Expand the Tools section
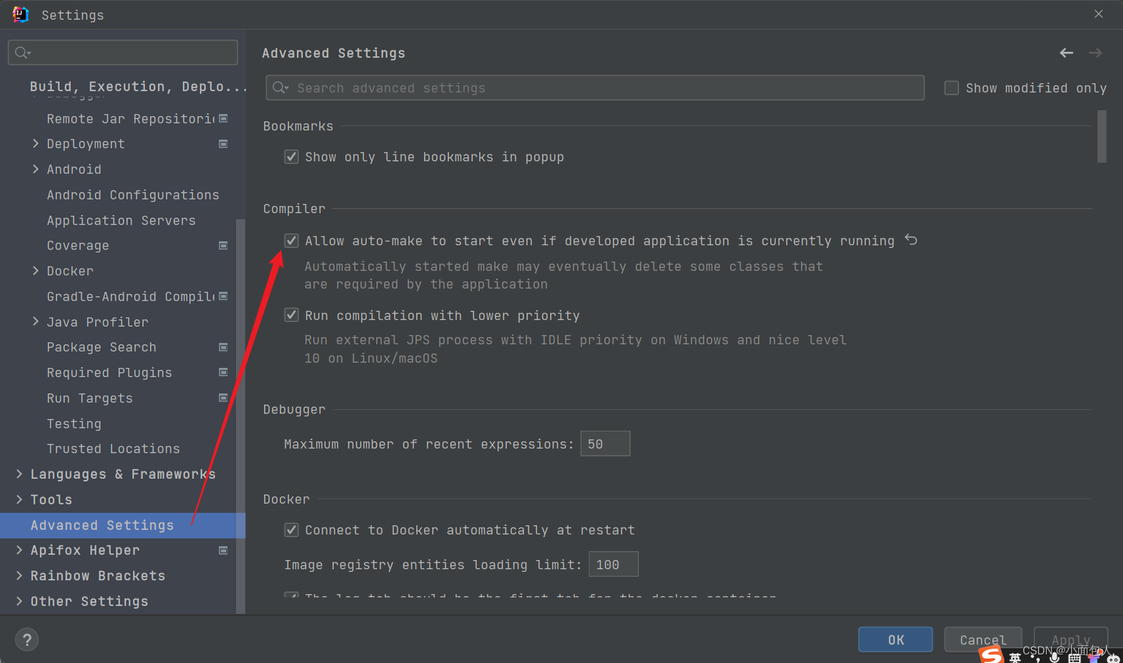 (19, 500)
